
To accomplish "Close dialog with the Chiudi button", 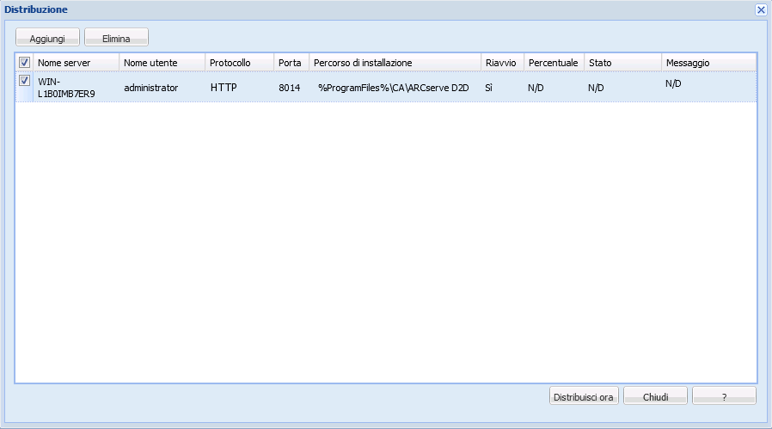I will point(655,396).
